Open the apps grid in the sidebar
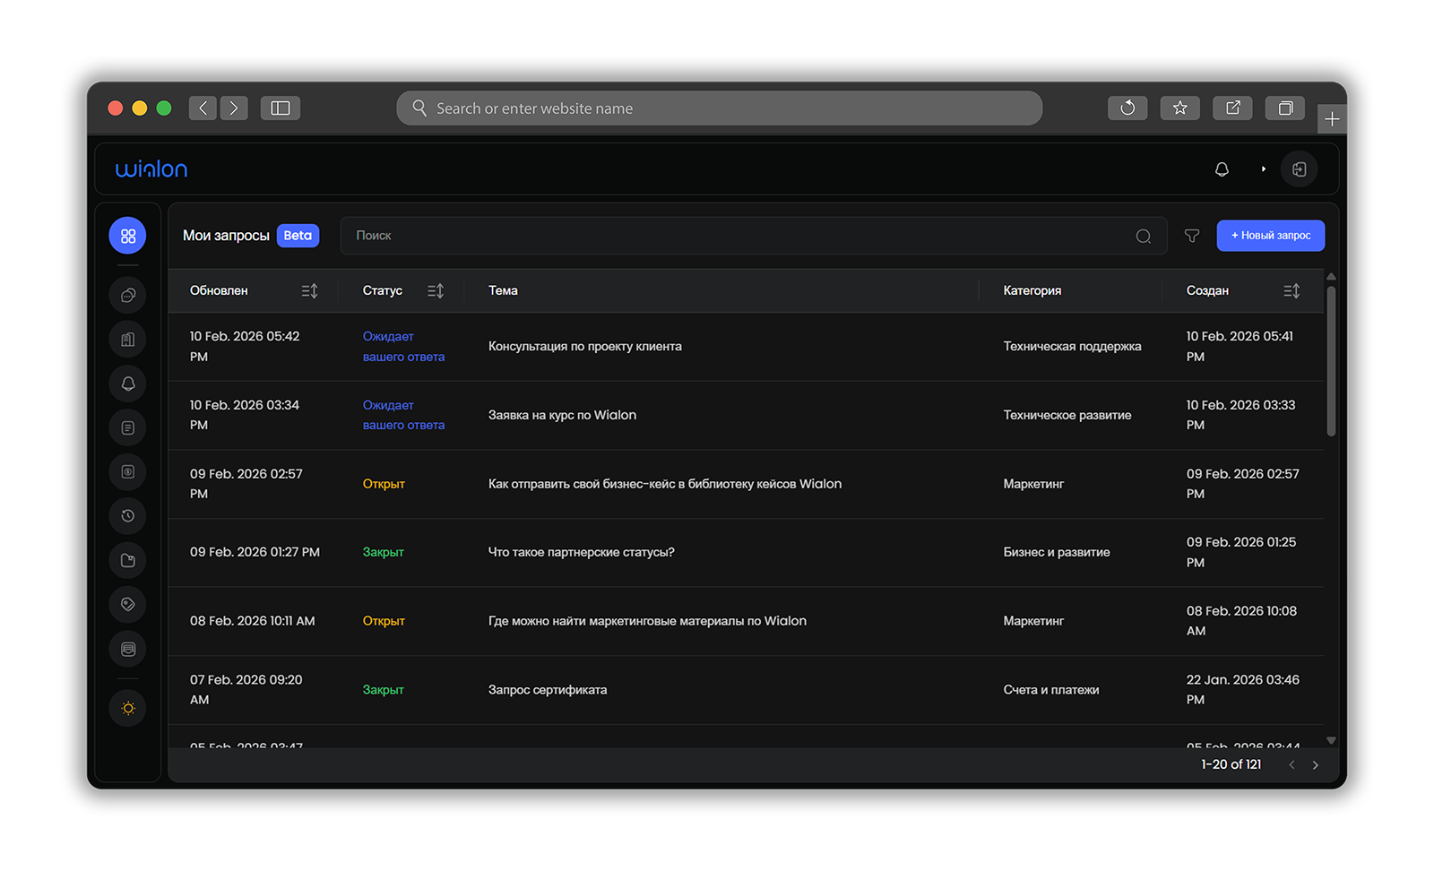This screenshot has width=1434, height=871. point(127,235)
